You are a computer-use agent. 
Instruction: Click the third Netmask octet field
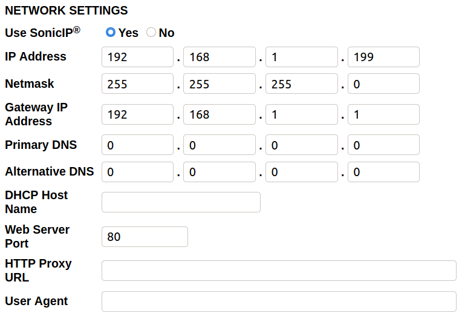pyautogui.click(x=301, y=84)
